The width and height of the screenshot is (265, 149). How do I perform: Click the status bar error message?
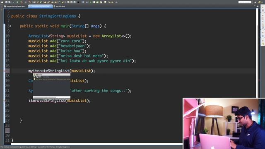35,147
